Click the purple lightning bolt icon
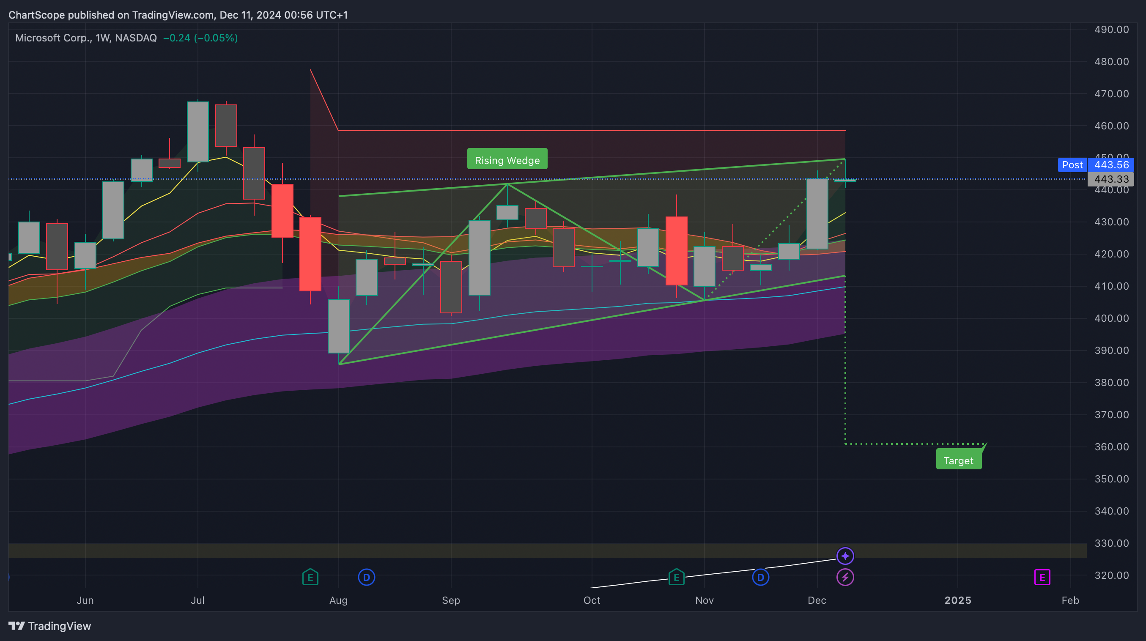 pos(845,578)
